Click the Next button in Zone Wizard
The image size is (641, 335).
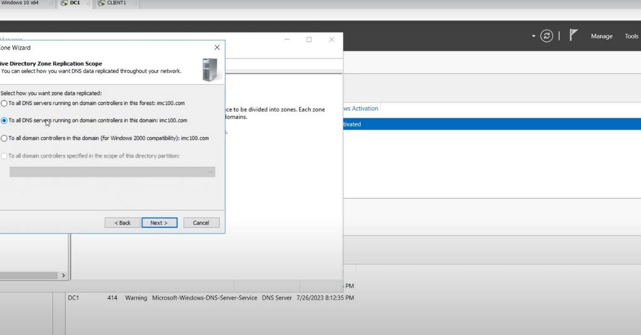[159, 222]
